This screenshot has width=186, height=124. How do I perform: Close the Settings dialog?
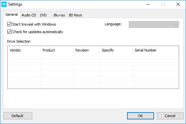point(178,4)
